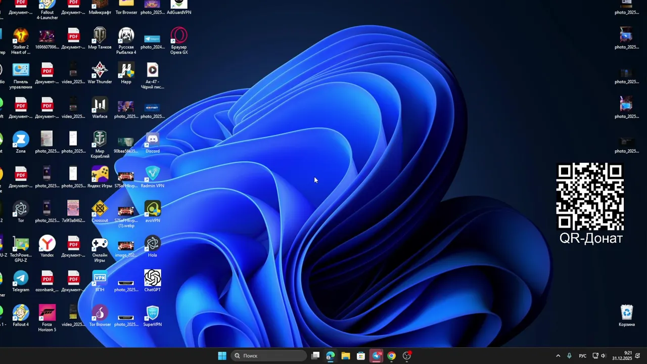Select the 7a9f3a8462 image file
Screen dimensions: 647x364
click(x=73, y=212)
